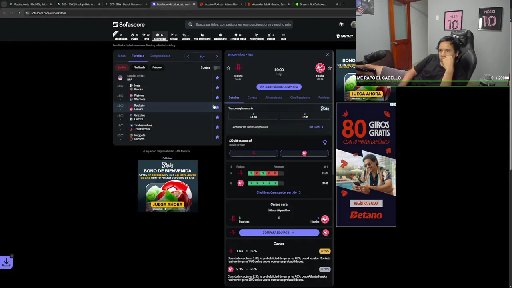Viewport: 512px width, 288px height.
Task: Expand Clasificación antes del partido
Action: pyautogui.click(x=279, y=192)
